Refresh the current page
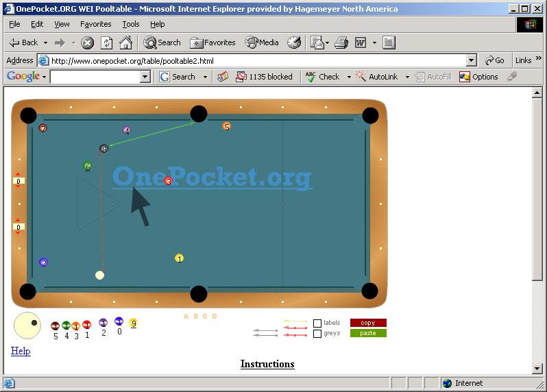This screenshot has width=547, height=392. pyautogui.click(x=106, y=43)
